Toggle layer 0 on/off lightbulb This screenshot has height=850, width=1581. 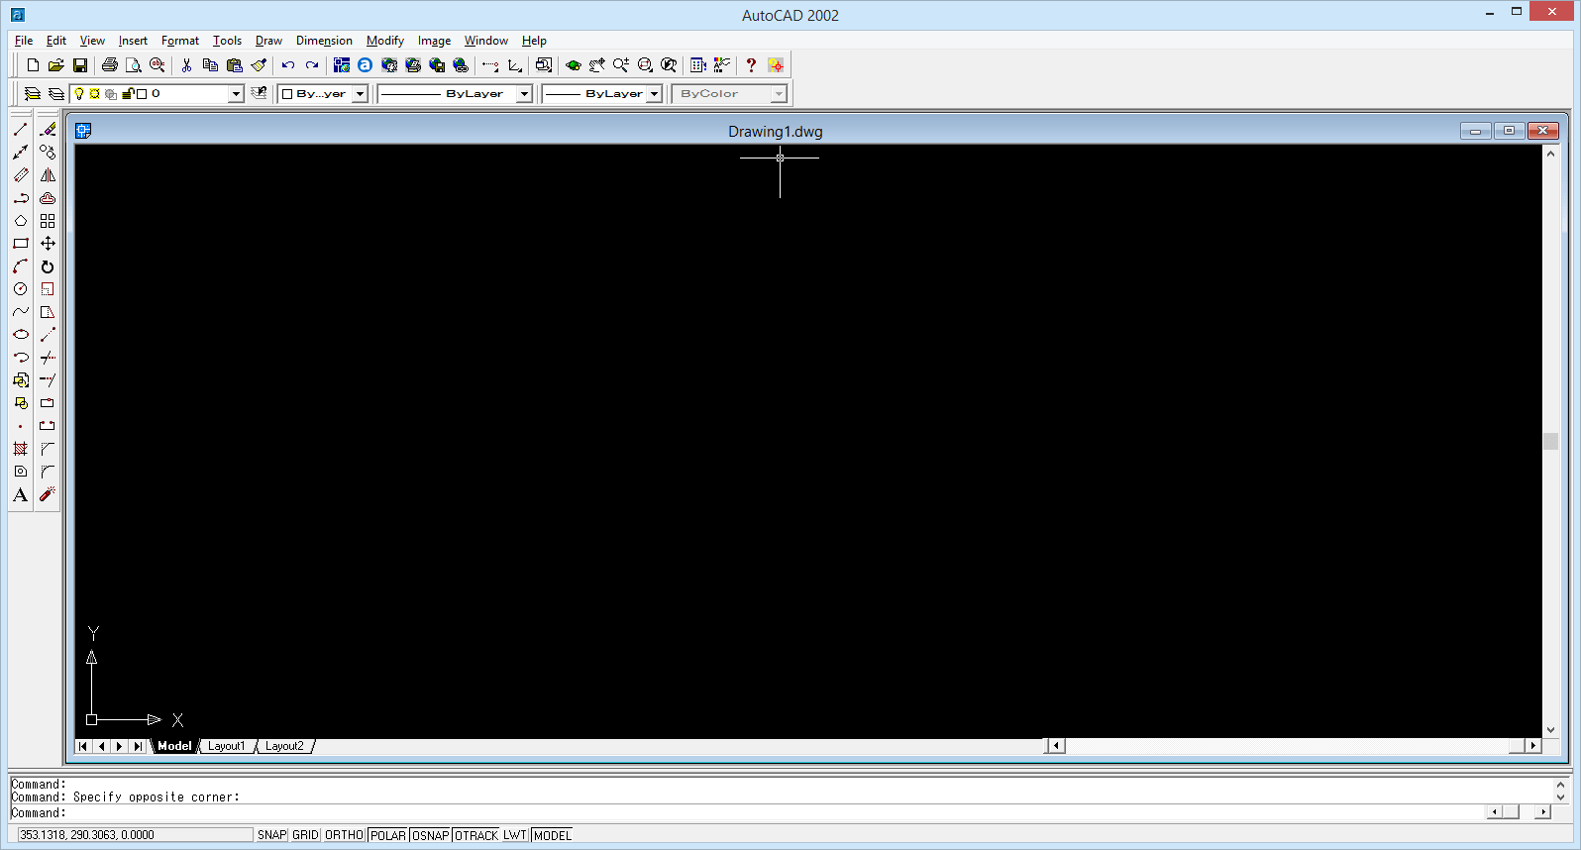79,94
